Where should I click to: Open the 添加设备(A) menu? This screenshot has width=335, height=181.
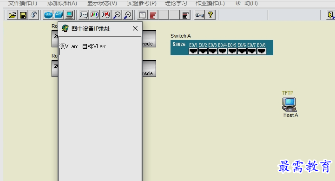point(62,3)
